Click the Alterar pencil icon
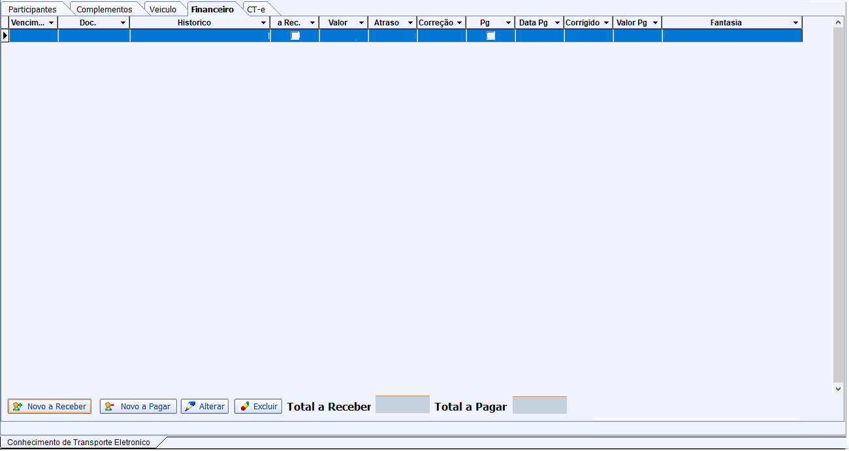Screen dimensions: 849x451 (x=190, y=407)
